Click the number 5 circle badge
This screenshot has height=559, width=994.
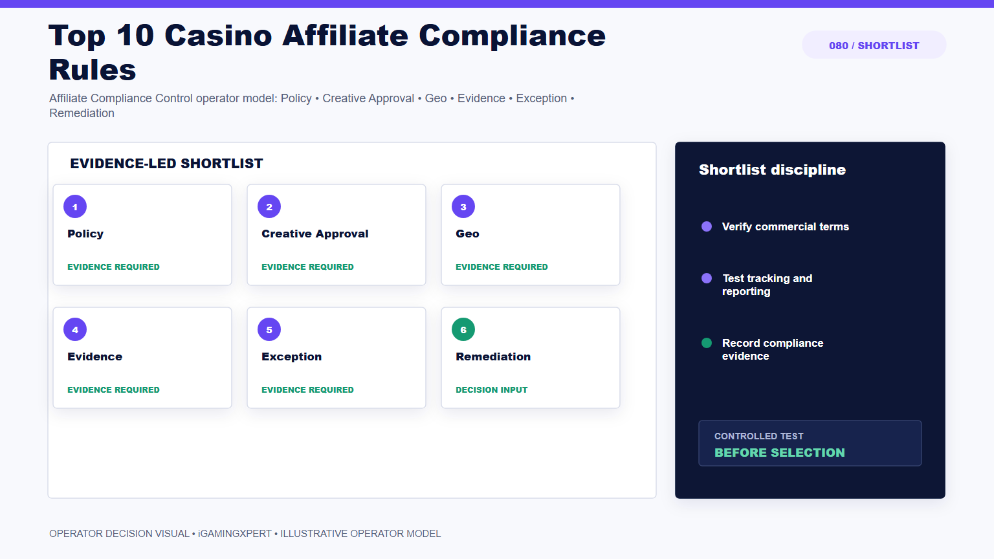click(269, 329)
